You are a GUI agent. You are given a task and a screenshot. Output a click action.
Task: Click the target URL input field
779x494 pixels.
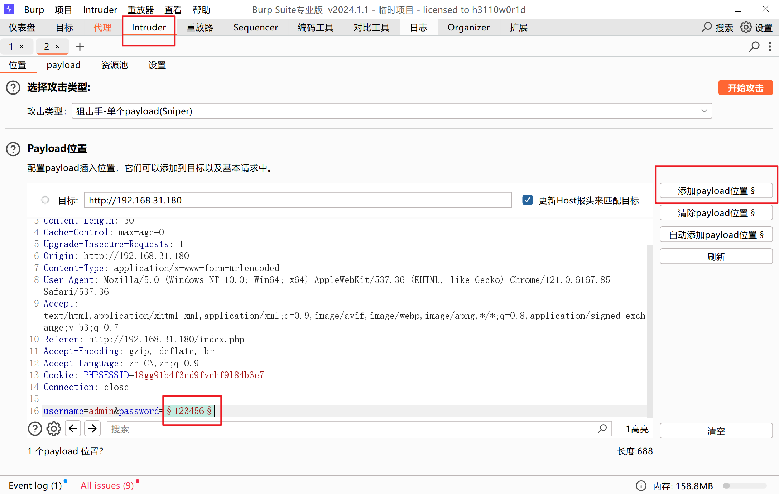tap(298, 200)
